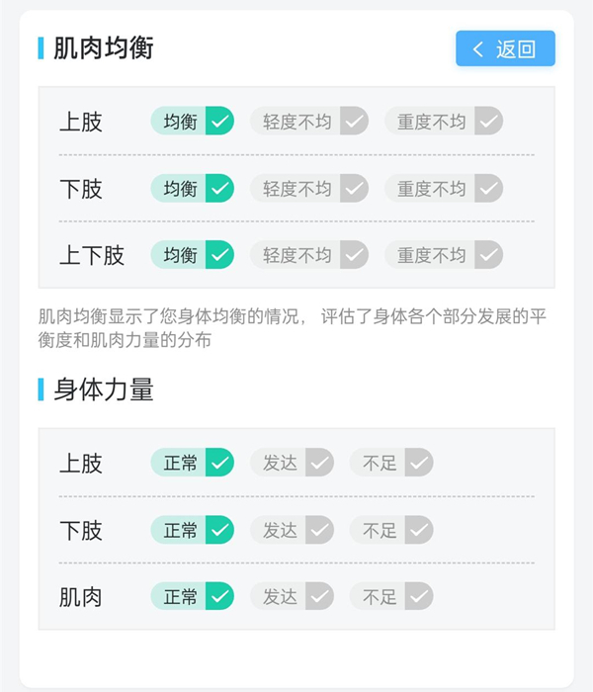Pick 轻度不均 for 上下肢 balance
Image resolution: width=593 pixels, height=692 pixels.
(309, 255)
